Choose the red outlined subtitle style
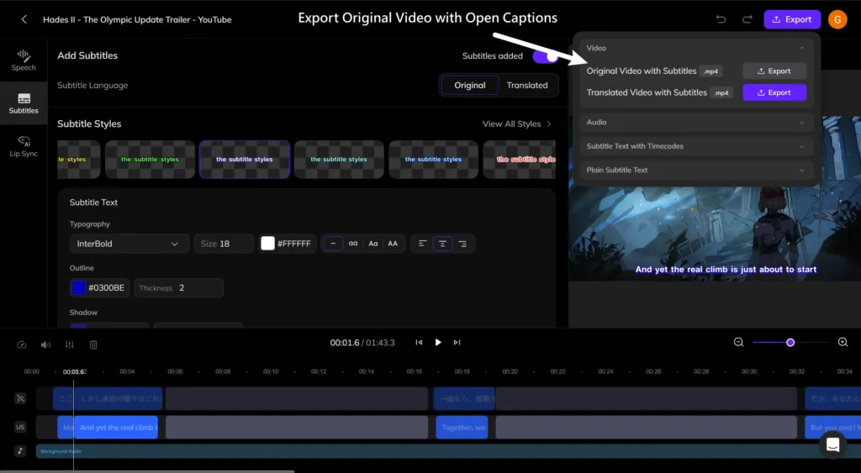The width and height of the screenshot is (861, 473). pos(520,159)
